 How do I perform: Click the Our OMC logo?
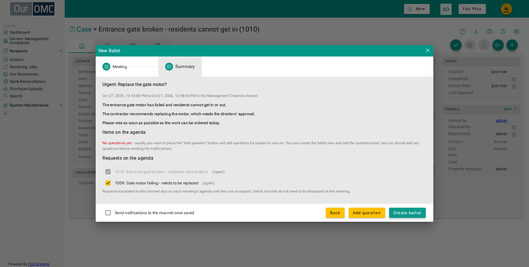(x=32, y=9)
